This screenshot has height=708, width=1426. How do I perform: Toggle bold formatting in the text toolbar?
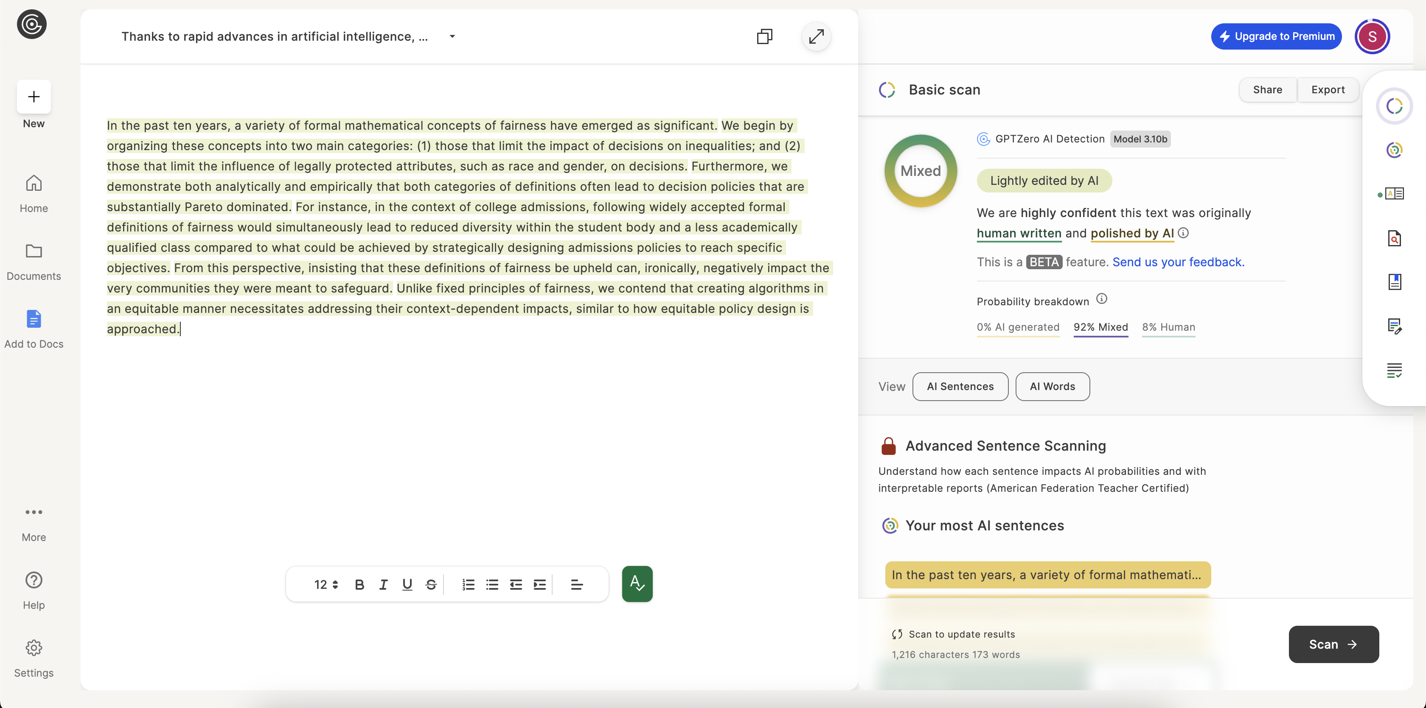click(359, 584)
